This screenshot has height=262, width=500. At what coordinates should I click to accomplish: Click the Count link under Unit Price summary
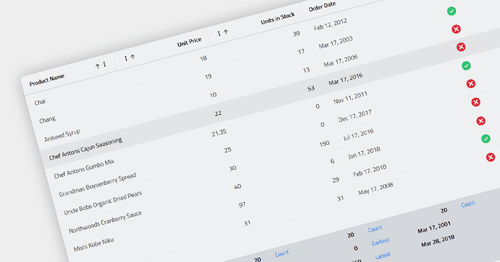282,253
